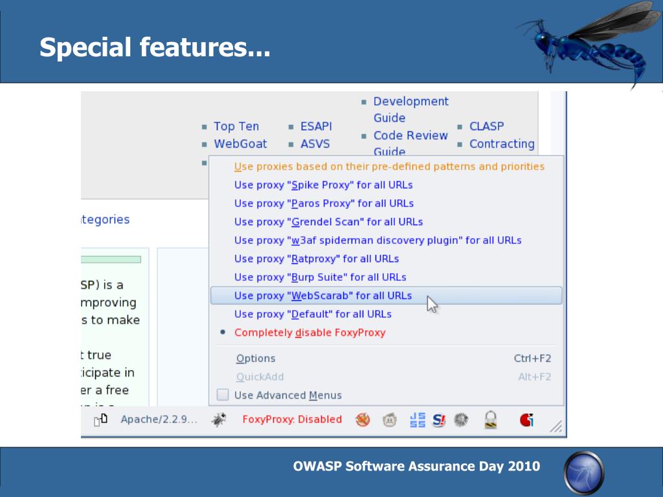Click the blue JS/SS status bar icon
This screenshot has width=663, height=497.
(418, 419)
